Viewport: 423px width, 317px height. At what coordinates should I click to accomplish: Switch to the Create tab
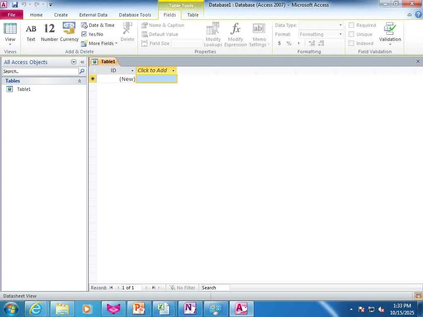(61, 15)
